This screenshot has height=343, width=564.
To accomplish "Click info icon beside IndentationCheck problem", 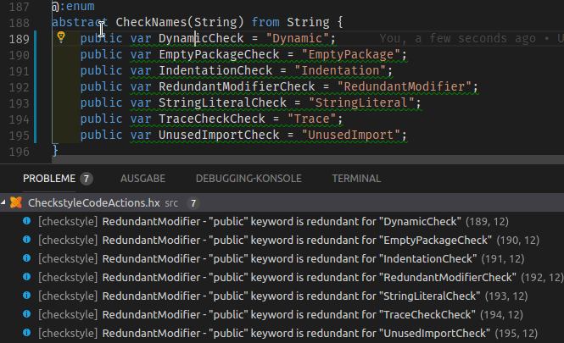I will (x=27, y=258).
